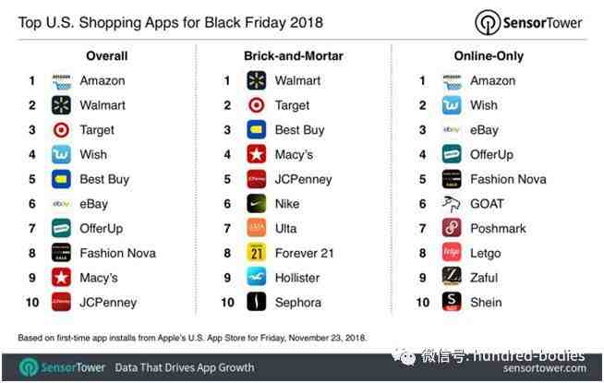Select the Forever 21 yellow icon

[257, 253]
